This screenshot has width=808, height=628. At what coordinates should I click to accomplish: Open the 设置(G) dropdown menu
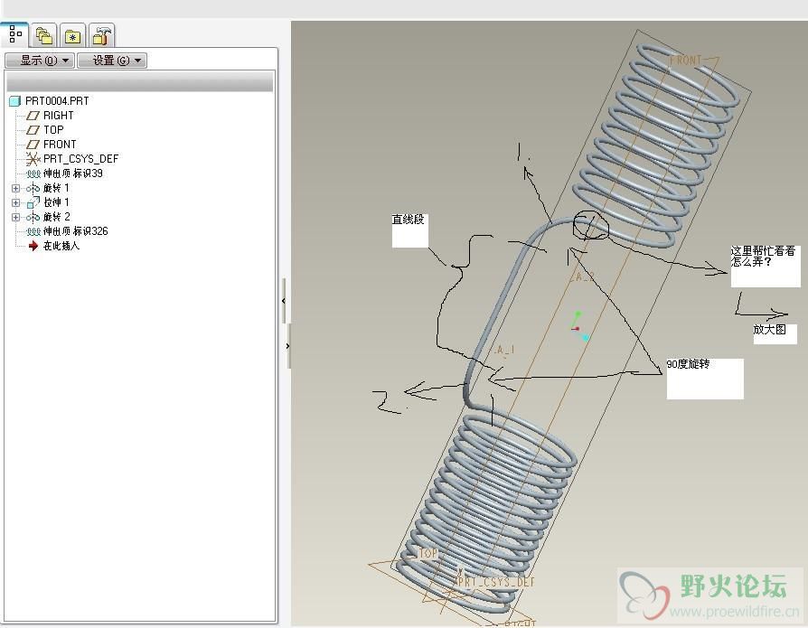(112, 61)
